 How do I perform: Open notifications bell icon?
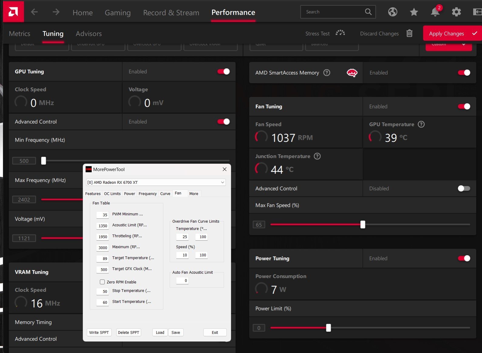[435, 12]
